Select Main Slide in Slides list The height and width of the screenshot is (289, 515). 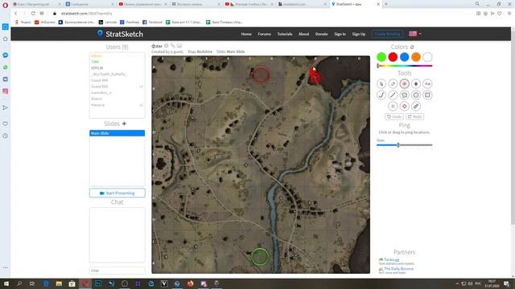117,133
